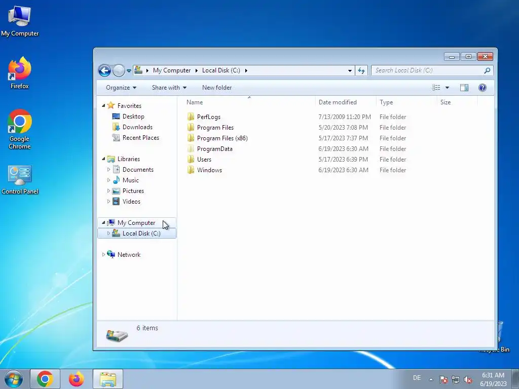Expand the Music library

click(x=108, y=180)
